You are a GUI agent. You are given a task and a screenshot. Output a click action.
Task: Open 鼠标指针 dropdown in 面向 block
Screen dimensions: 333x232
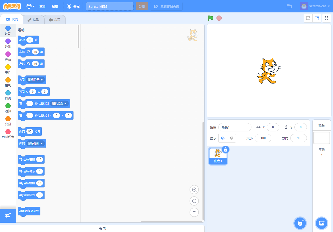(x=36, y=143)
